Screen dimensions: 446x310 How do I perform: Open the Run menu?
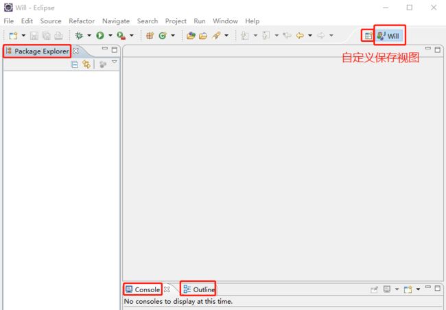click(x=200, y=21)
